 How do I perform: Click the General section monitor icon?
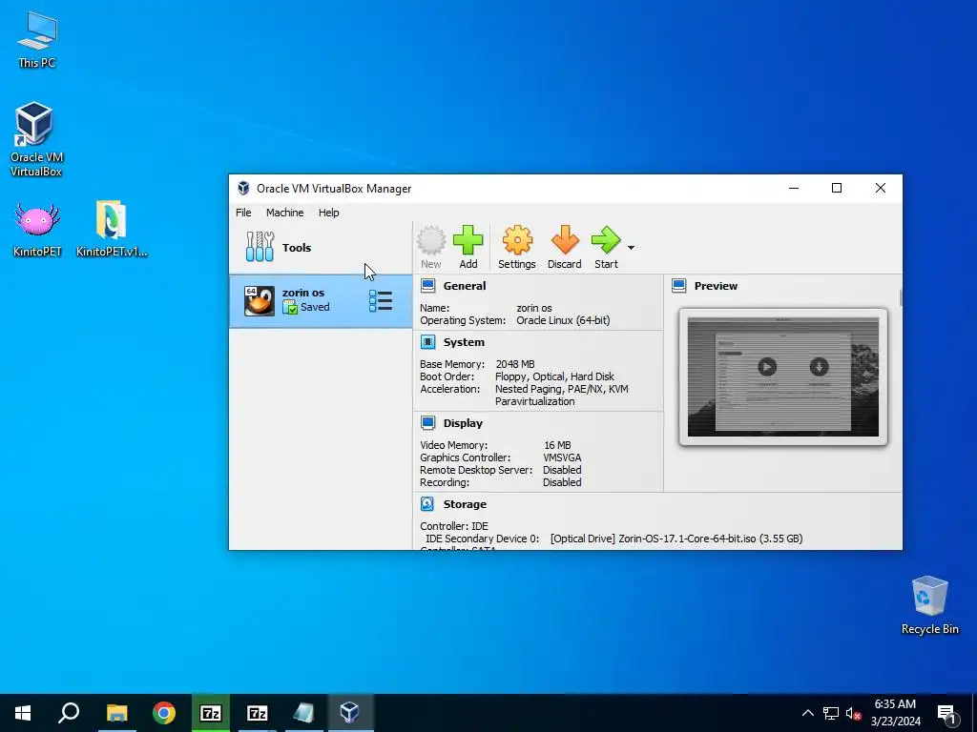427,286
